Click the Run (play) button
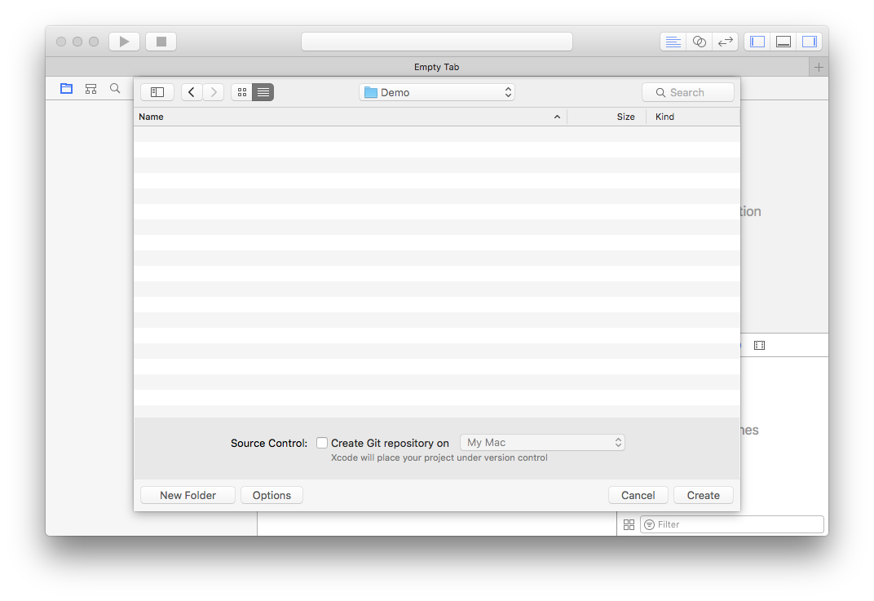The height and width of the screenshot is (601, 874). click(124, 42)
